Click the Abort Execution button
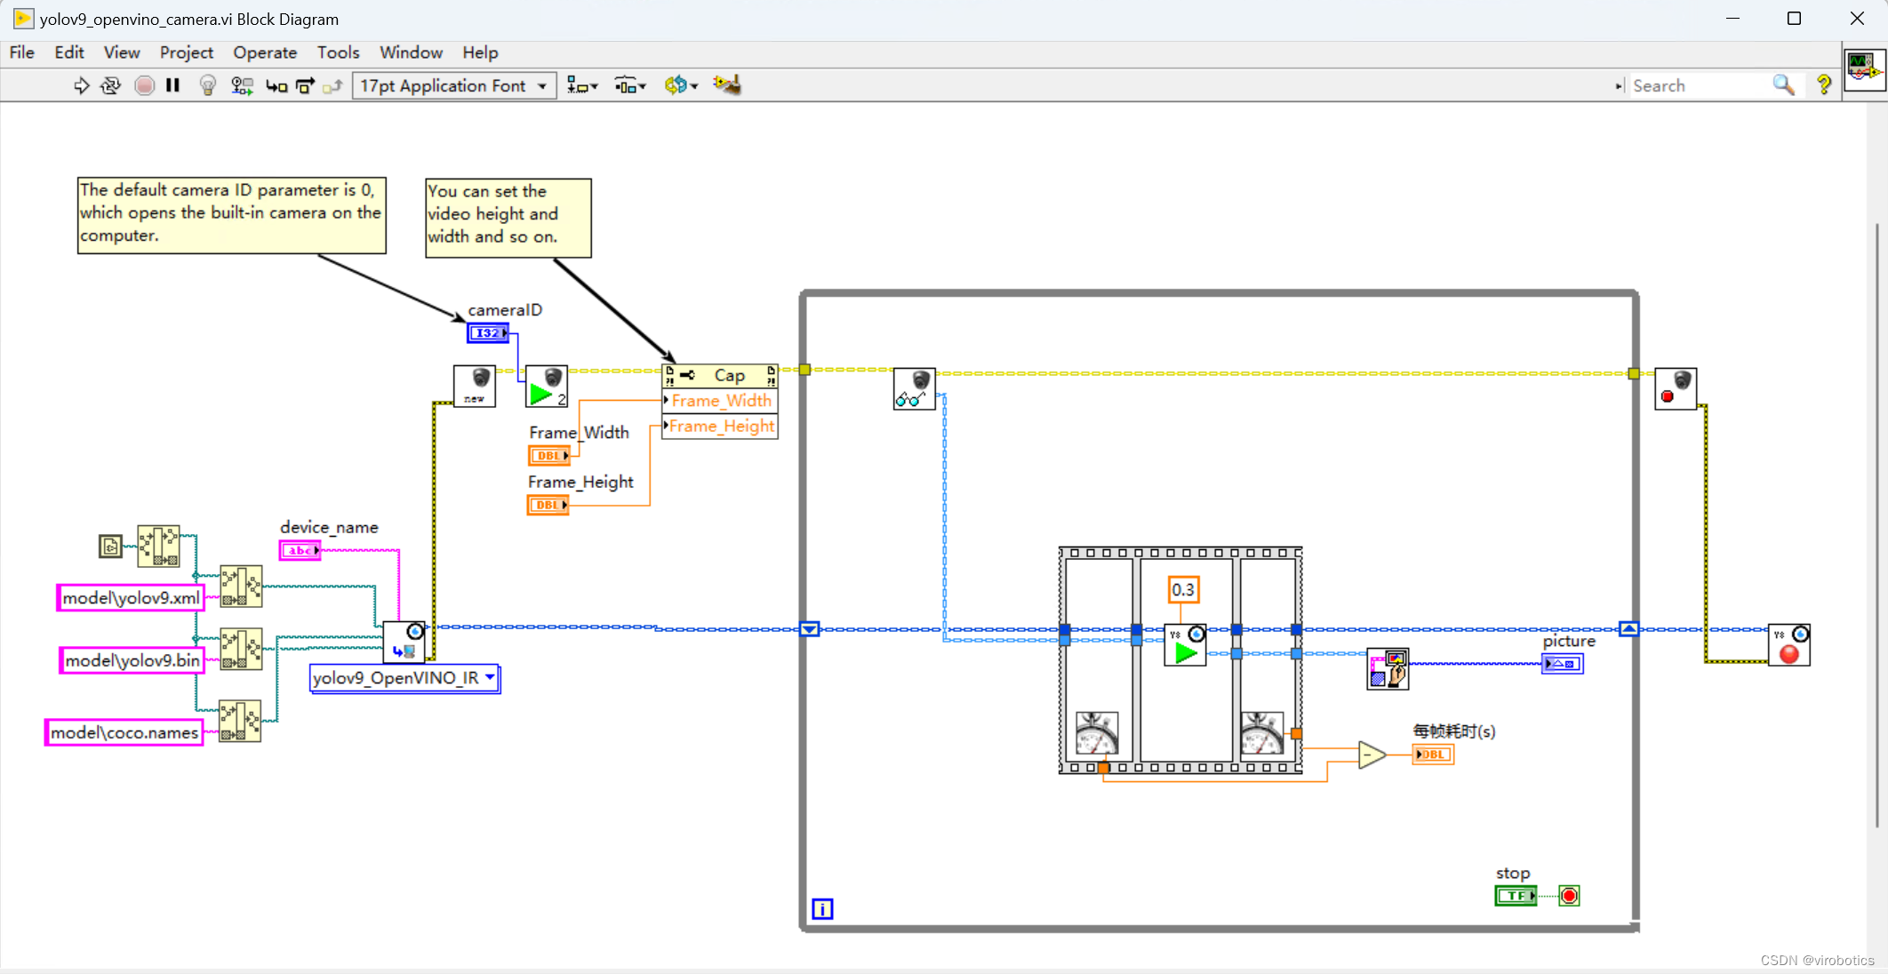This screenshot has width=1888, height=974. point(144,85)
